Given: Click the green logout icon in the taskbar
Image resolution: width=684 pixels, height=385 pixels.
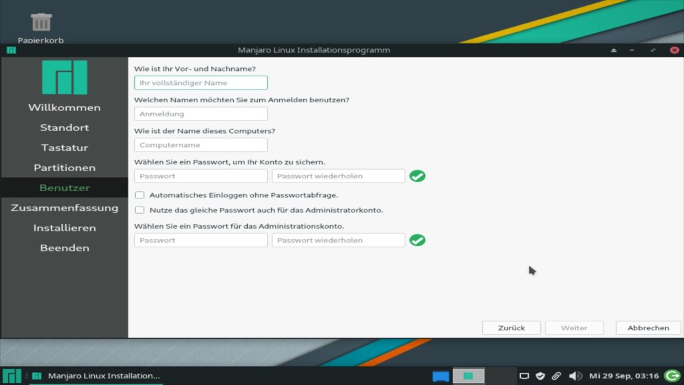Looking at the screenshot, I should pyautogui.click(x=672, y=376).
